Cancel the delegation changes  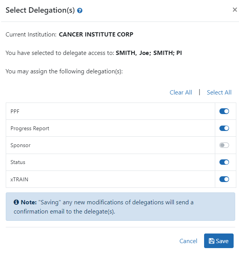[x=188, y=241]
